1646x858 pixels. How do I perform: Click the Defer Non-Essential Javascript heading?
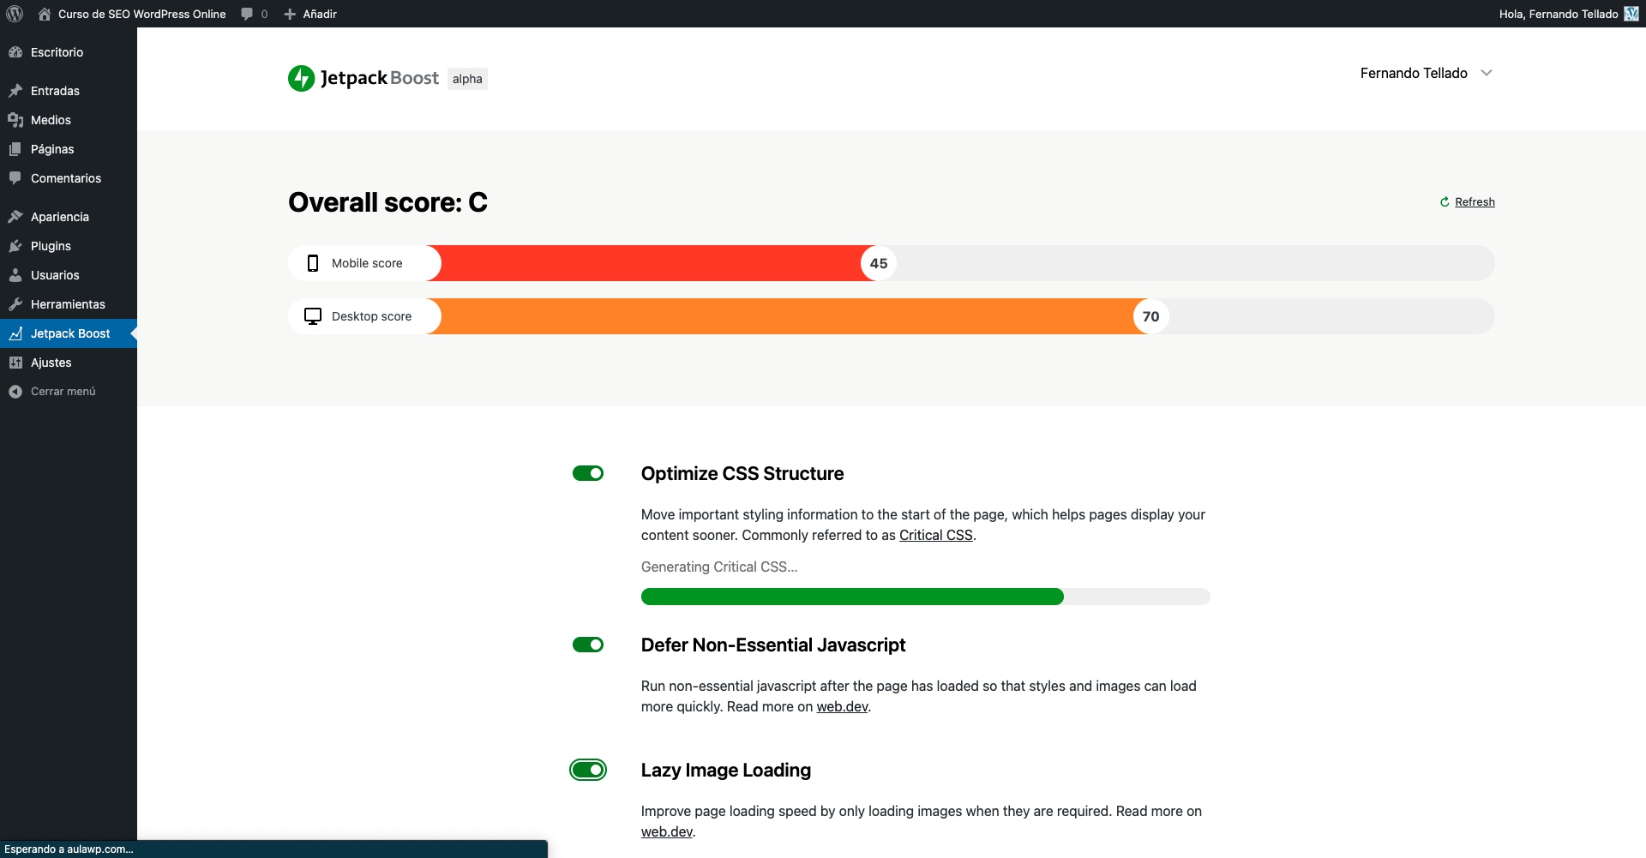pyautogui.click(x=773, y=645)
